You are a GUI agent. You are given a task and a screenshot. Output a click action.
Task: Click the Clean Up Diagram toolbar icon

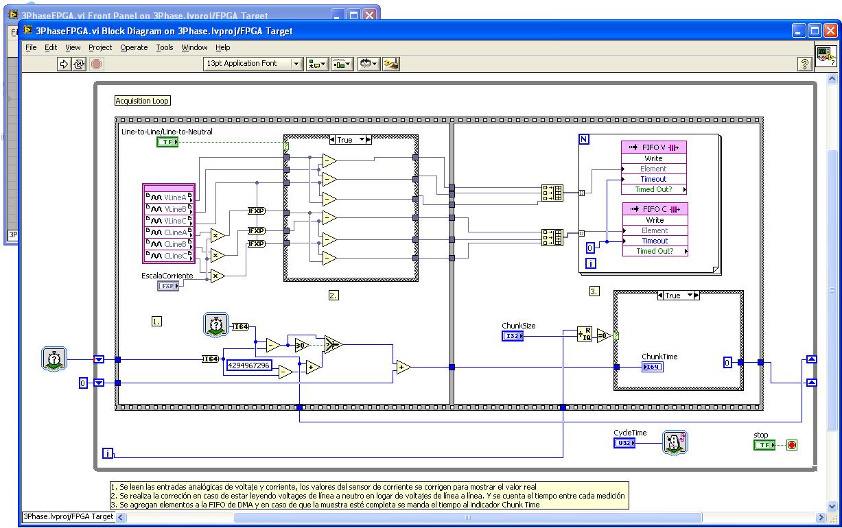point(391,63)
